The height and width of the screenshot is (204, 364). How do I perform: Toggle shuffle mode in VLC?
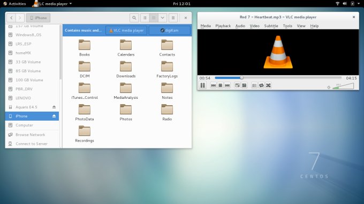coord(268,85)
